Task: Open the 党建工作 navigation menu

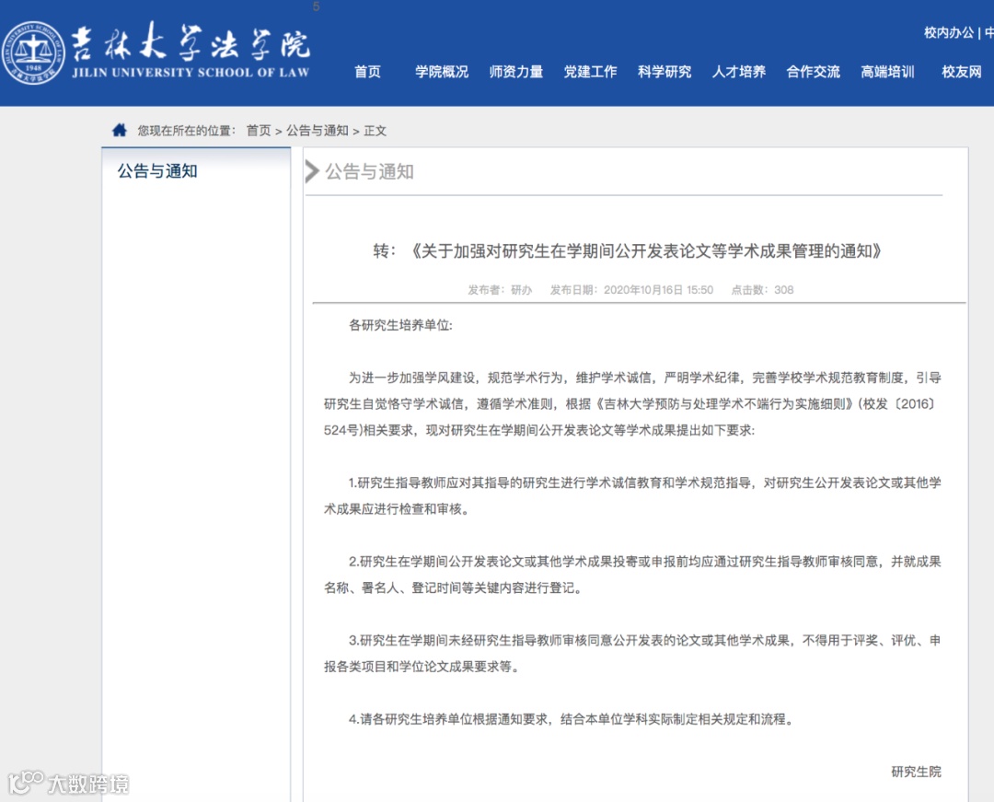Action: 590,72
